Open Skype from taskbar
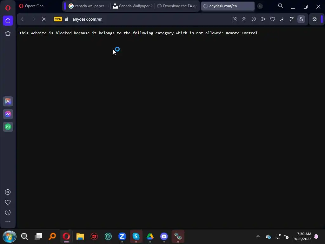Screen dimensions: 325x244 (136, 236)
